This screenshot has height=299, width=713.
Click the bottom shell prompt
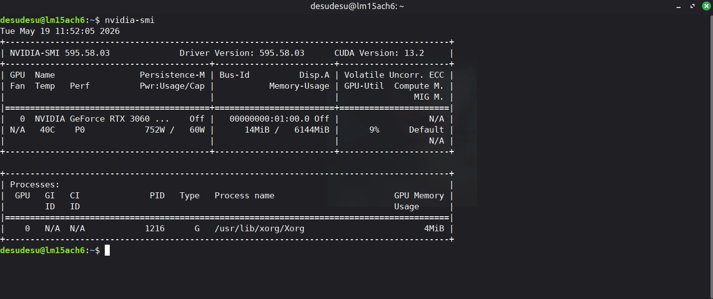[50, 250]
